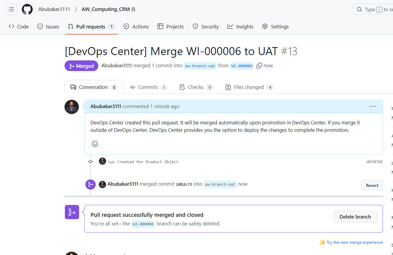Image resolution: width=393 pixels, height=255 pixels.
Task: Open commit hash d970795
Action: pyautogui.click(x=375, y=162)
